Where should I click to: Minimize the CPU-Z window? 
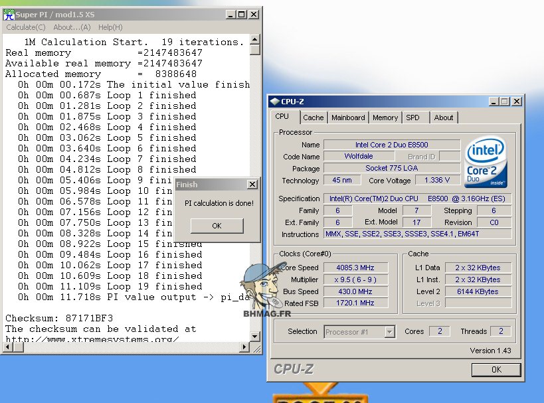click(x=494, y=102)
